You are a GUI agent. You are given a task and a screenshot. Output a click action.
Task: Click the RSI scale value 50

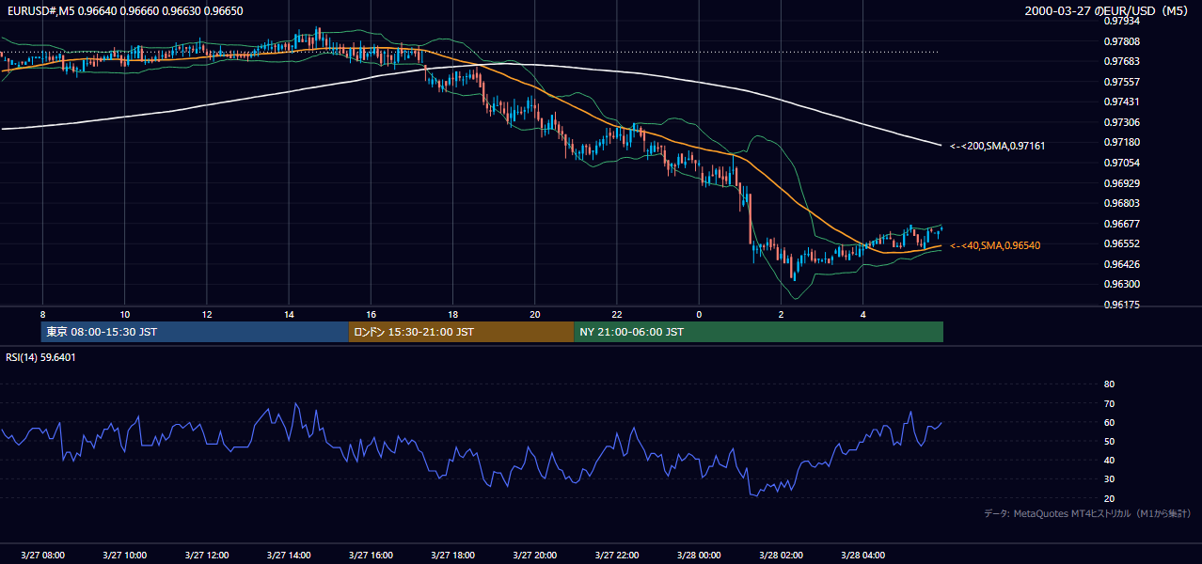(1109, 441)
